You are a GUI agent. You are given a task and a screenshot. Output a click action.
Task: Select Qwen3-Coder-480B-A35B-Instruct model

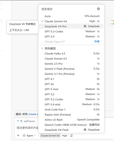(71, 125)
